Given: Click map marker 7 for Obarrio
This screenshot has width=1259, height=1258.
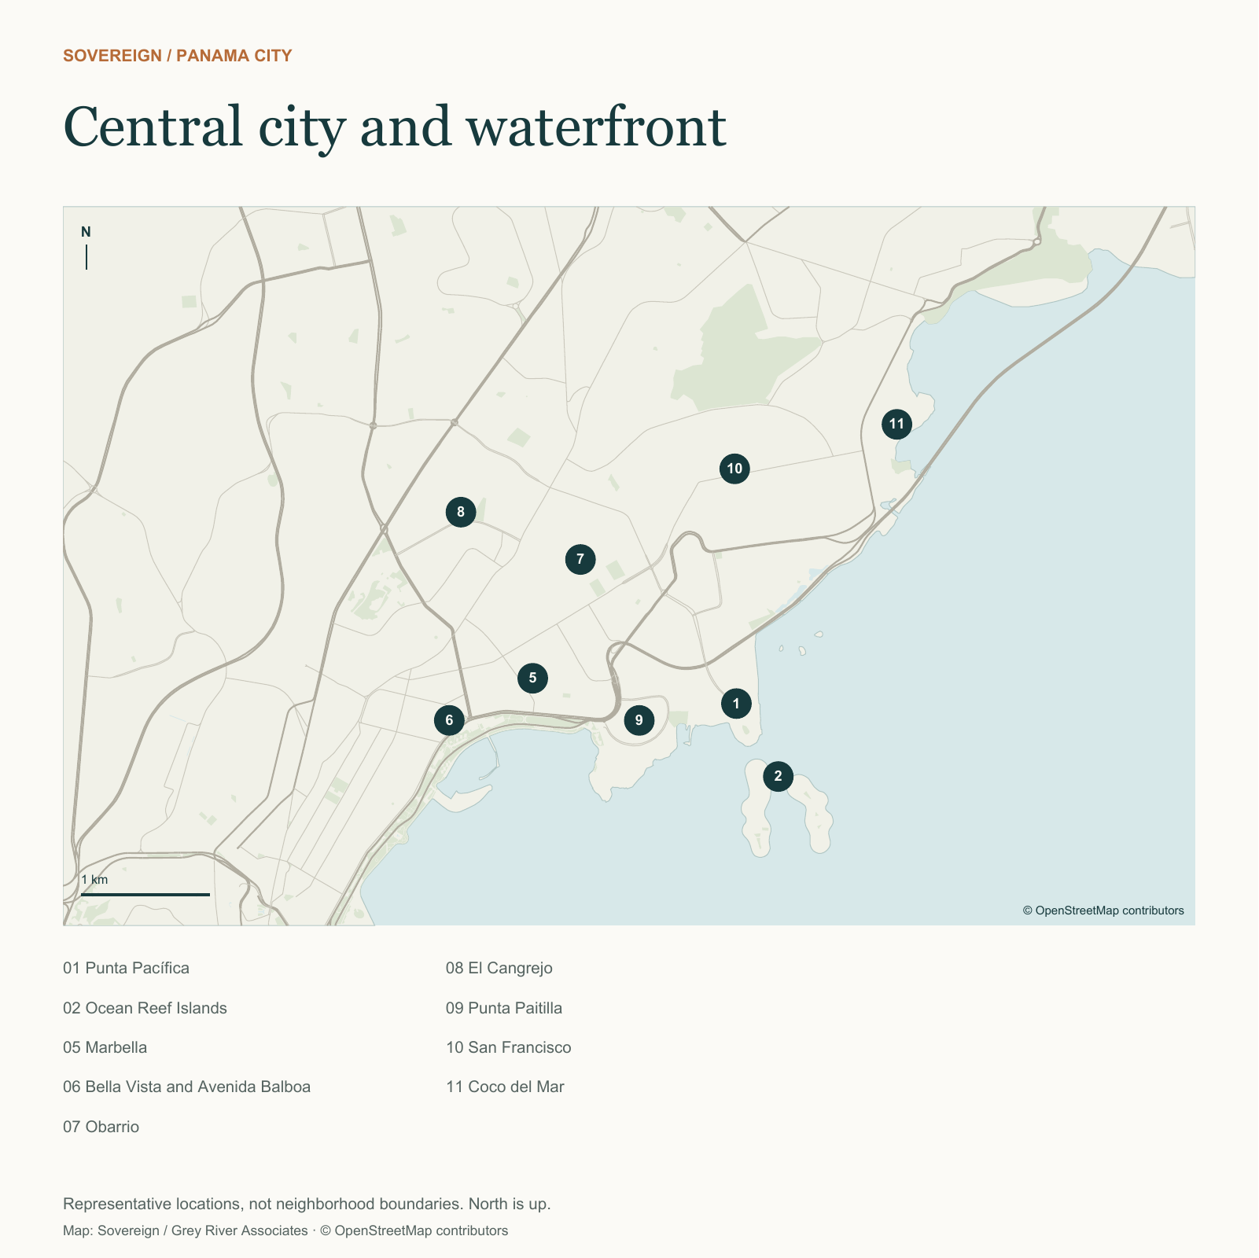Looking at the screenshot, I should pyautogui.click(x=580, y=560).
